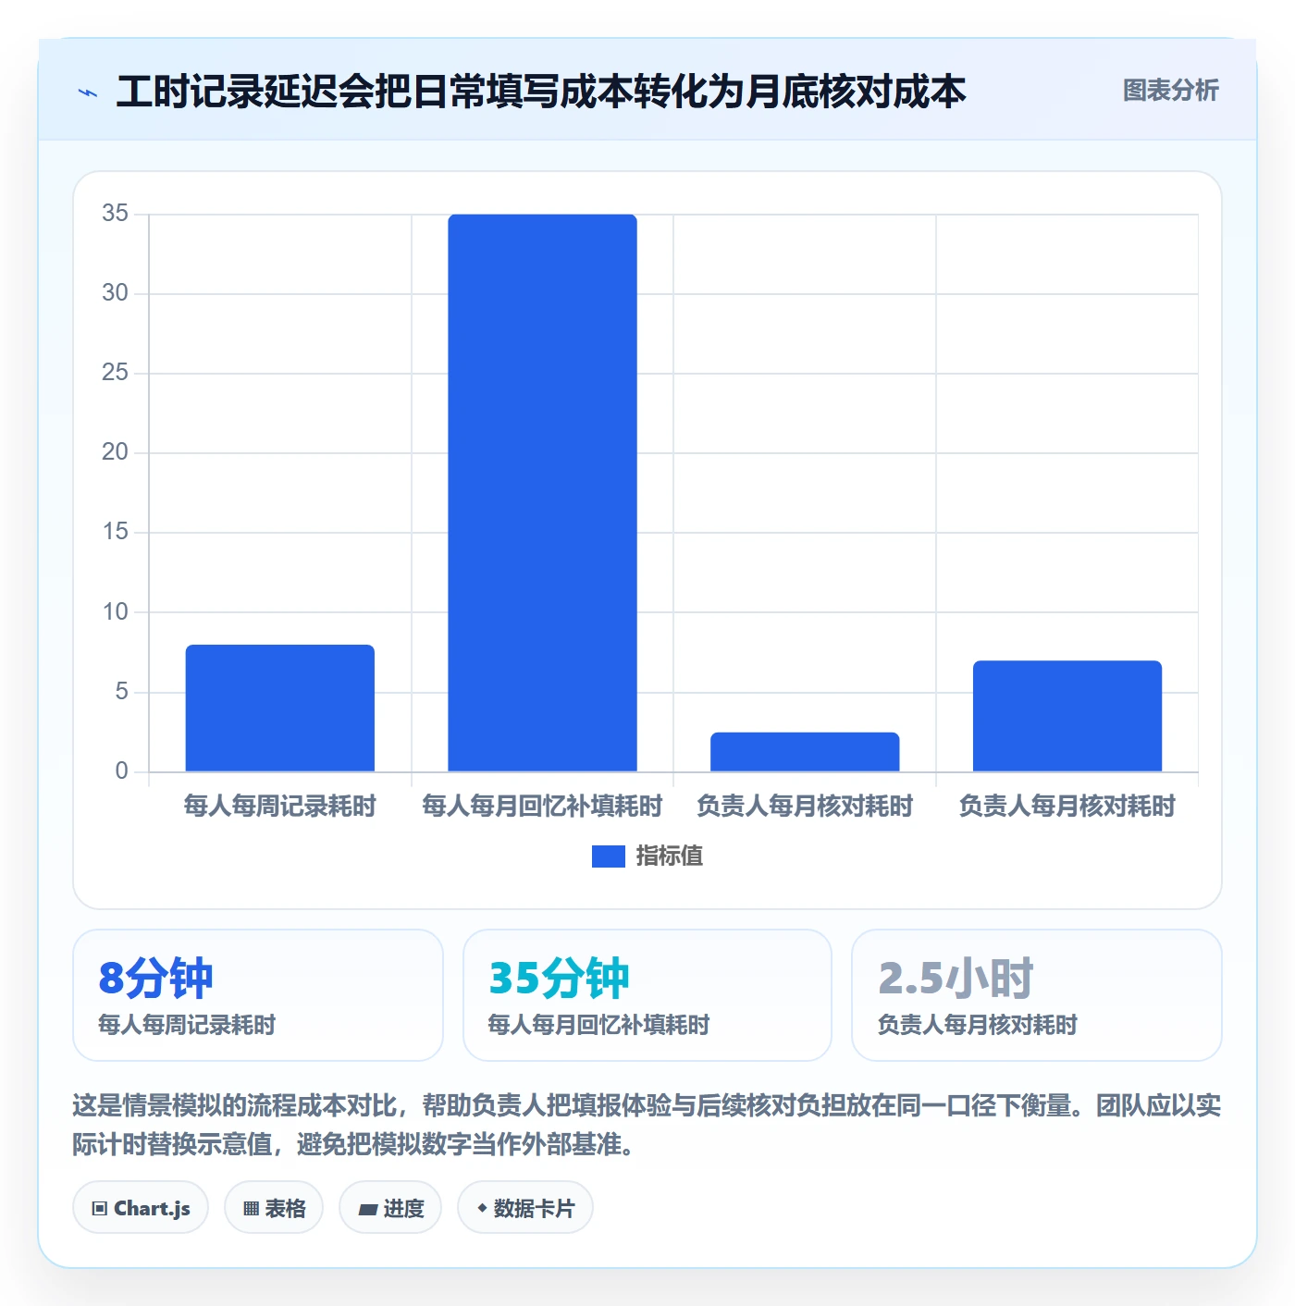Click the x-axis label 每人每周记录耗时
This screenshot has width=1295, height=1306.
point(280,807)
